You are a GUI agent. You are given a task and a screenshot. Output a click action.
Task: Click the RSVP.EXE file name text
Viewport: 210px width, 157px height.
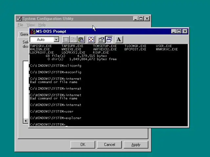(101, 53)
